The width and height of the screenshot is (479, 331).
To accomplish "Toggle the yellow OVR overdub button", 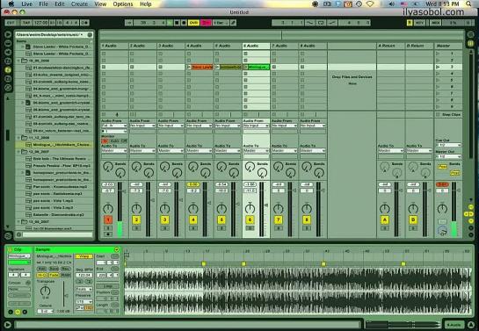I will point(193,23).
